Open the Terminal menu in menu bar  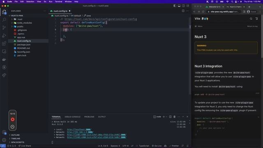pos(58,2)
